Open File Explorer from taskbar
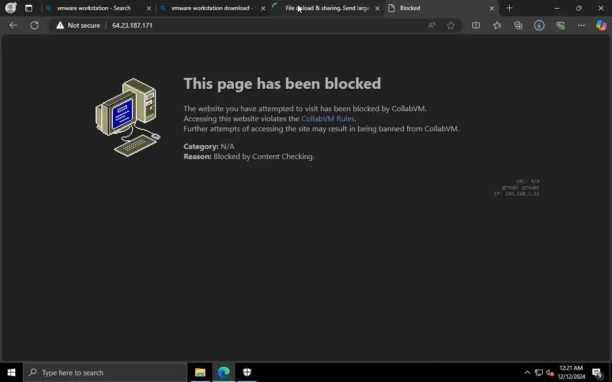The height and width of the screenshot is (382, 612). 200,372
